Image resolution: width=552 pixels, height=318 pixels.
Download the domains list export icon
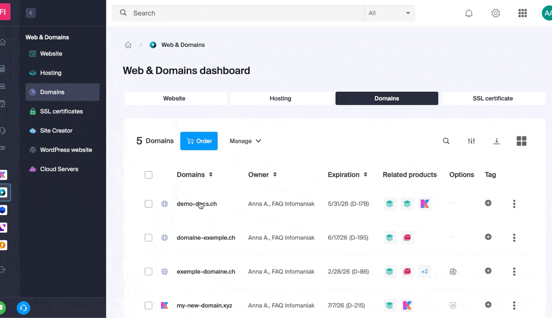(x=496, y=141)
